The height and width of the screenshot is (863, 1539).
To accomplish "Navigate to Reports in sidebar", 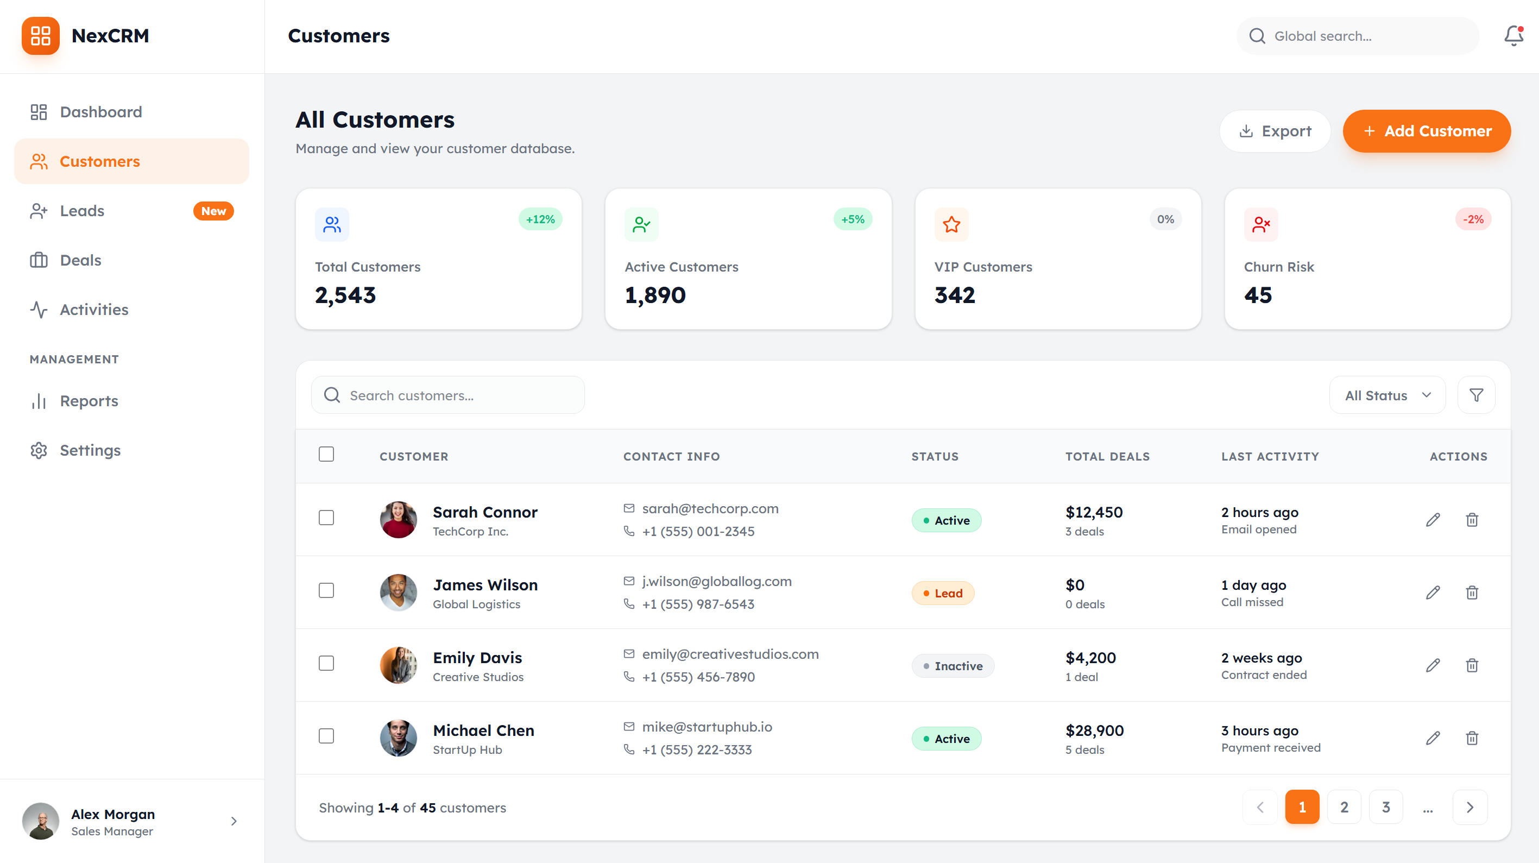I will tap(89, 401).
